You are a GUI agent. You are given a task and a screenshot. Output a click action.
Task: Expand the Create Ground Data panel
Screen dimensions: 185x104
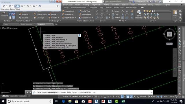[24, 21]
